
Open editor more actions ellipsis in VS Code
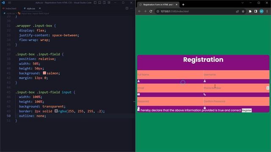pyautogui.click(x=132, y=8)
